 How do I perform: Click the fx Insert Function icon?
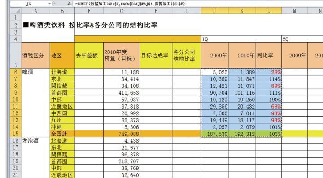70,4
